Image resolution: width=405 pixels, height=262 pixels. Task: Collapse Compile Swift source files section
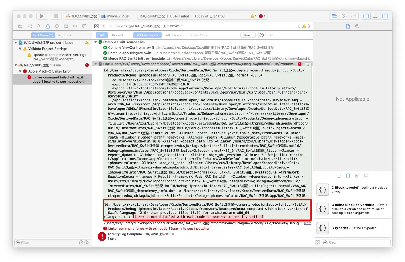pos(96,42)
